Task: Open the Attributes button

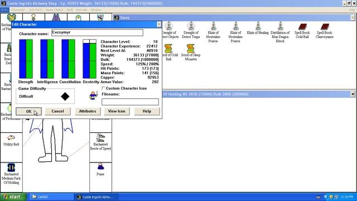Action: pyautogui.click(x=88, y=111)
